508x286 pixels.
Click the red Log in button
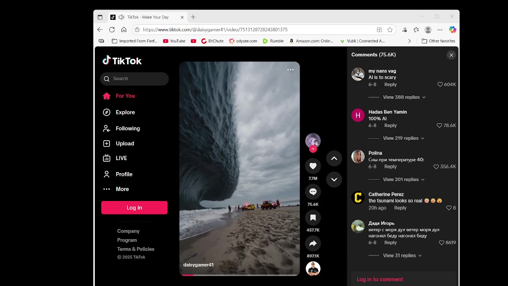pyautogui.click(x=134, y=208)
